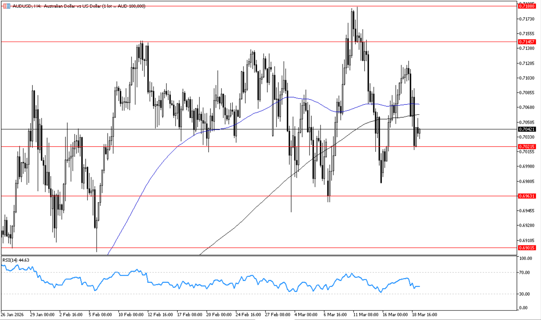This screenshot has height=320, width=541.
Task: Click the 0.71205 value on price scale
Action: (x=527, y=63)
